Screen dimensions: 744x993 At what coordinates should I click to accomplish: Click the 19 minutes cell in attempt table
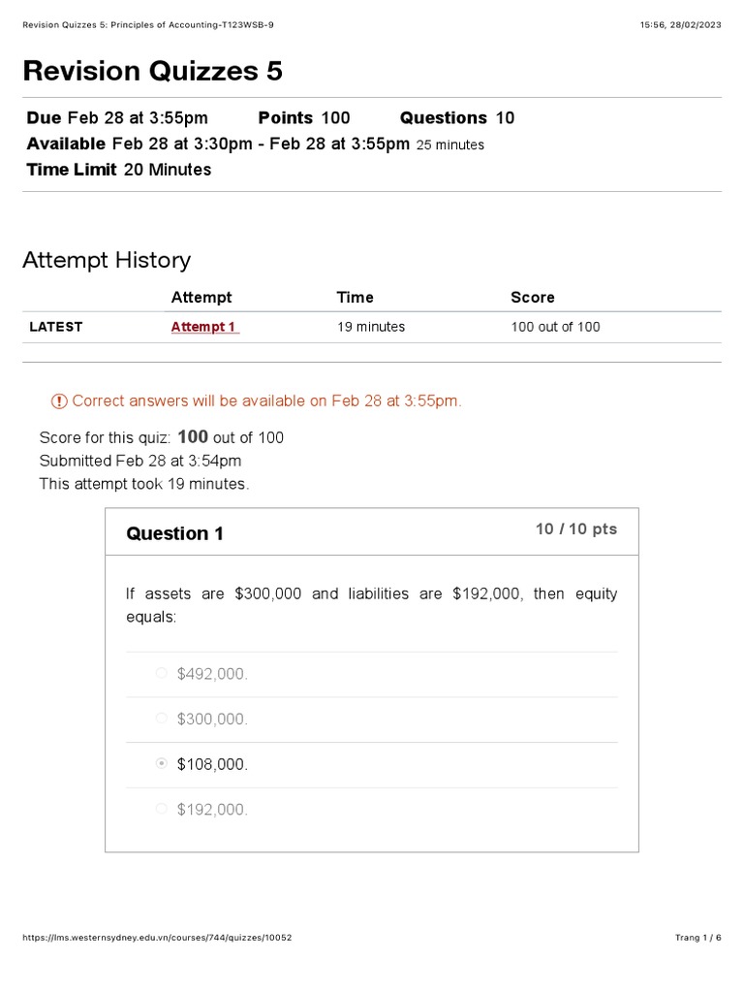371,327
